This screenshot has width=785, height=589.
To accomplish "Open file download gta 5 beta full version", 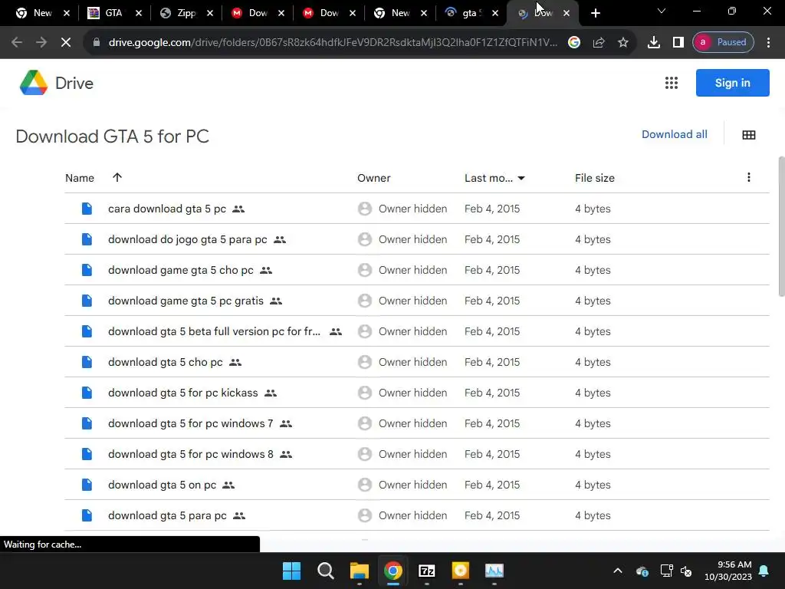I will (215, 331).
